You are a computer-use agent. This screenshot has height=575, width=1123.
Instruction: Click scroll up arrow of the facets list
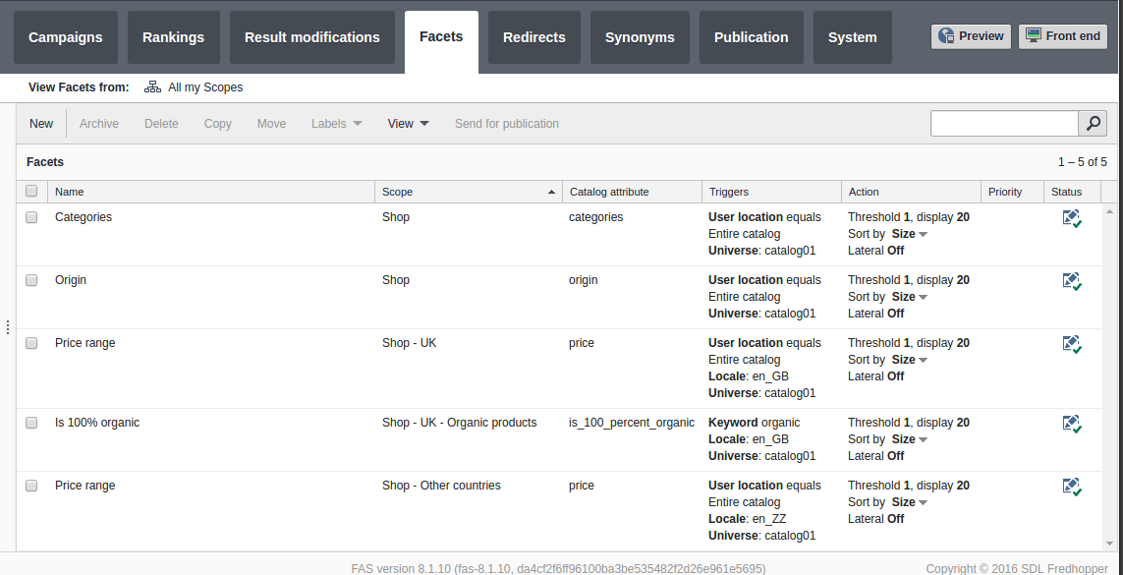coord(1110,211)
